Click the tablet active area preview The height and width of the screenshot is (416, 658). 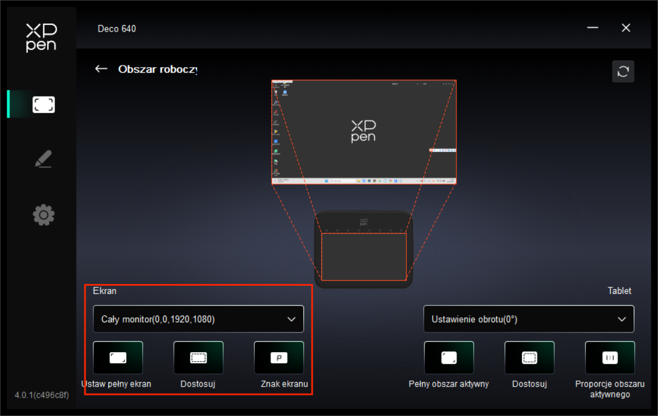pyautogui.click(x=364, y=256)
